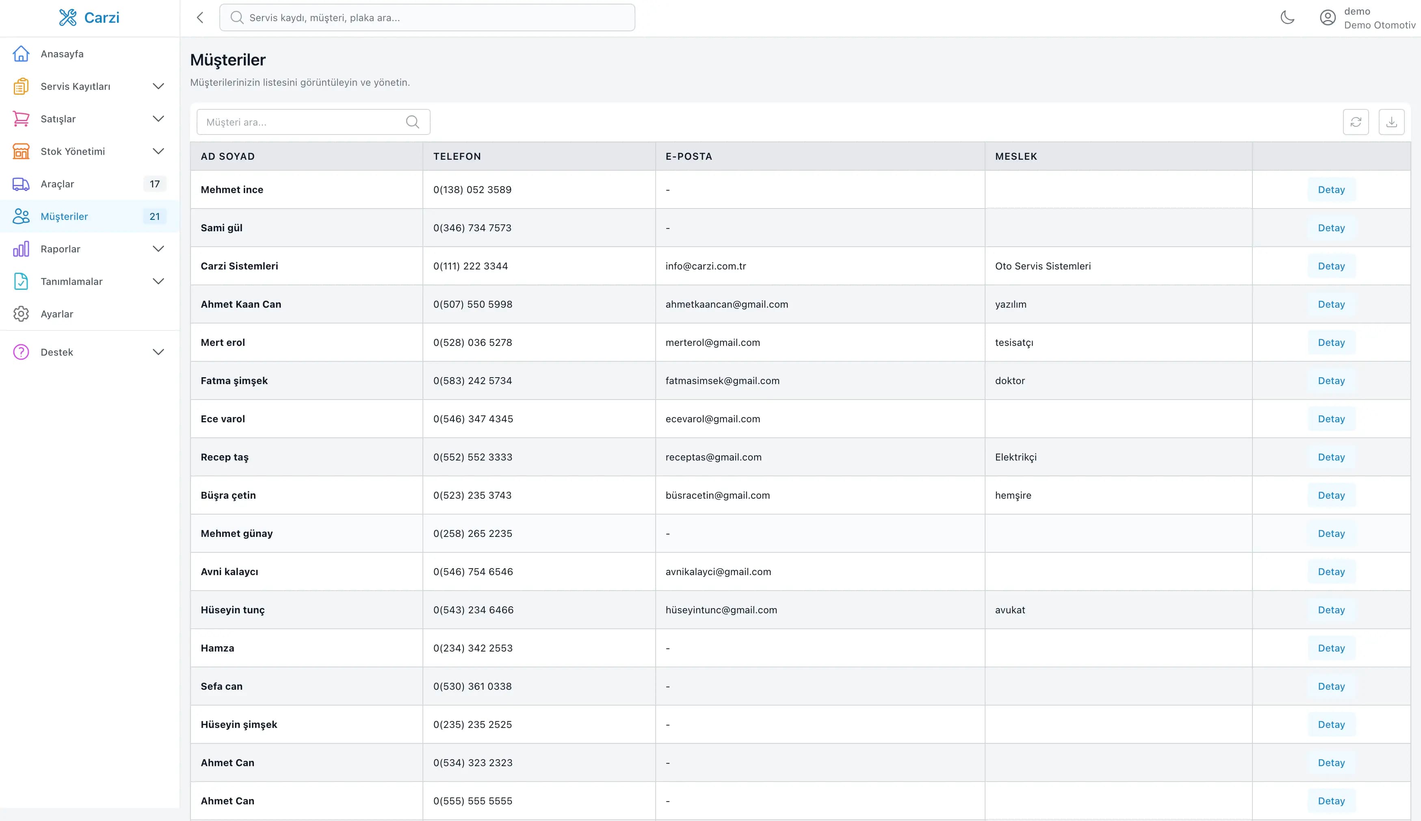The height and width of the screenshot is (821, 1421).
Task: Click the Satışlar shopping cart icon
Action: (x=21, y=119)
